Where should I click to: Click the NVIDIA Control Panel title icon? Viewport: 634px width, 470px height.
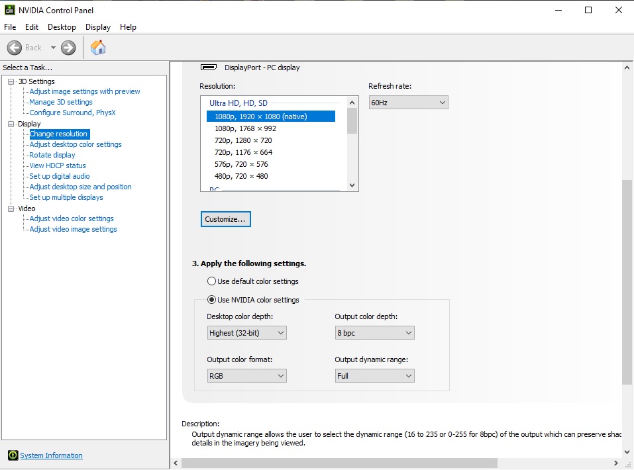[x=10, y=10]
